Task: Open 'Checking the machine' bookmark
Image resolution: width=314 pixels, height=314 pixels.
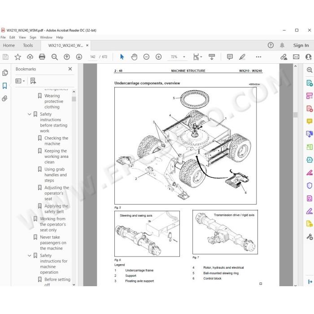Action: [x=56, y=141]
